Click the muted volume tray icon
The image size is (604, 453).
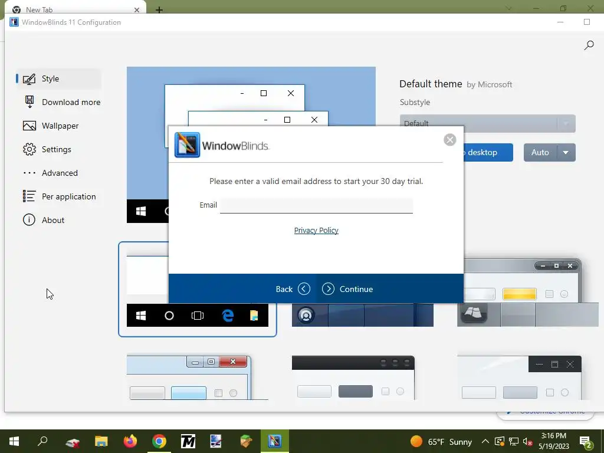(x=527, y=441)
